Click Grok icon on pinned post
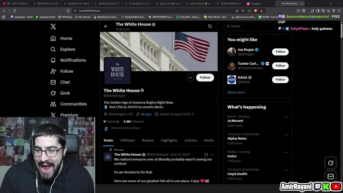 [206, 155]
